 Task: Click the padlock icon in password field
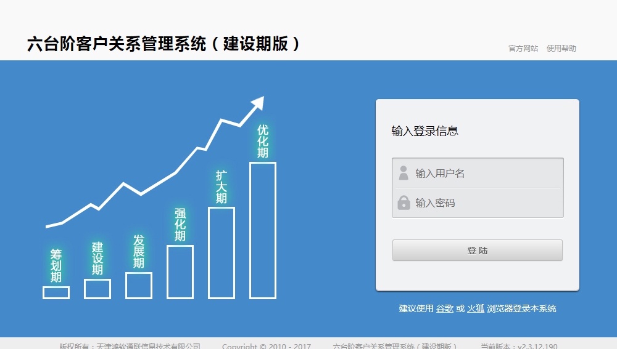[x=404, y=203]
